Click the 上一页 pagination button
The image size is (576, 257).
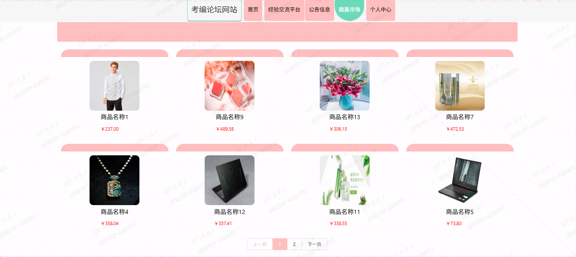click(260, 244)
